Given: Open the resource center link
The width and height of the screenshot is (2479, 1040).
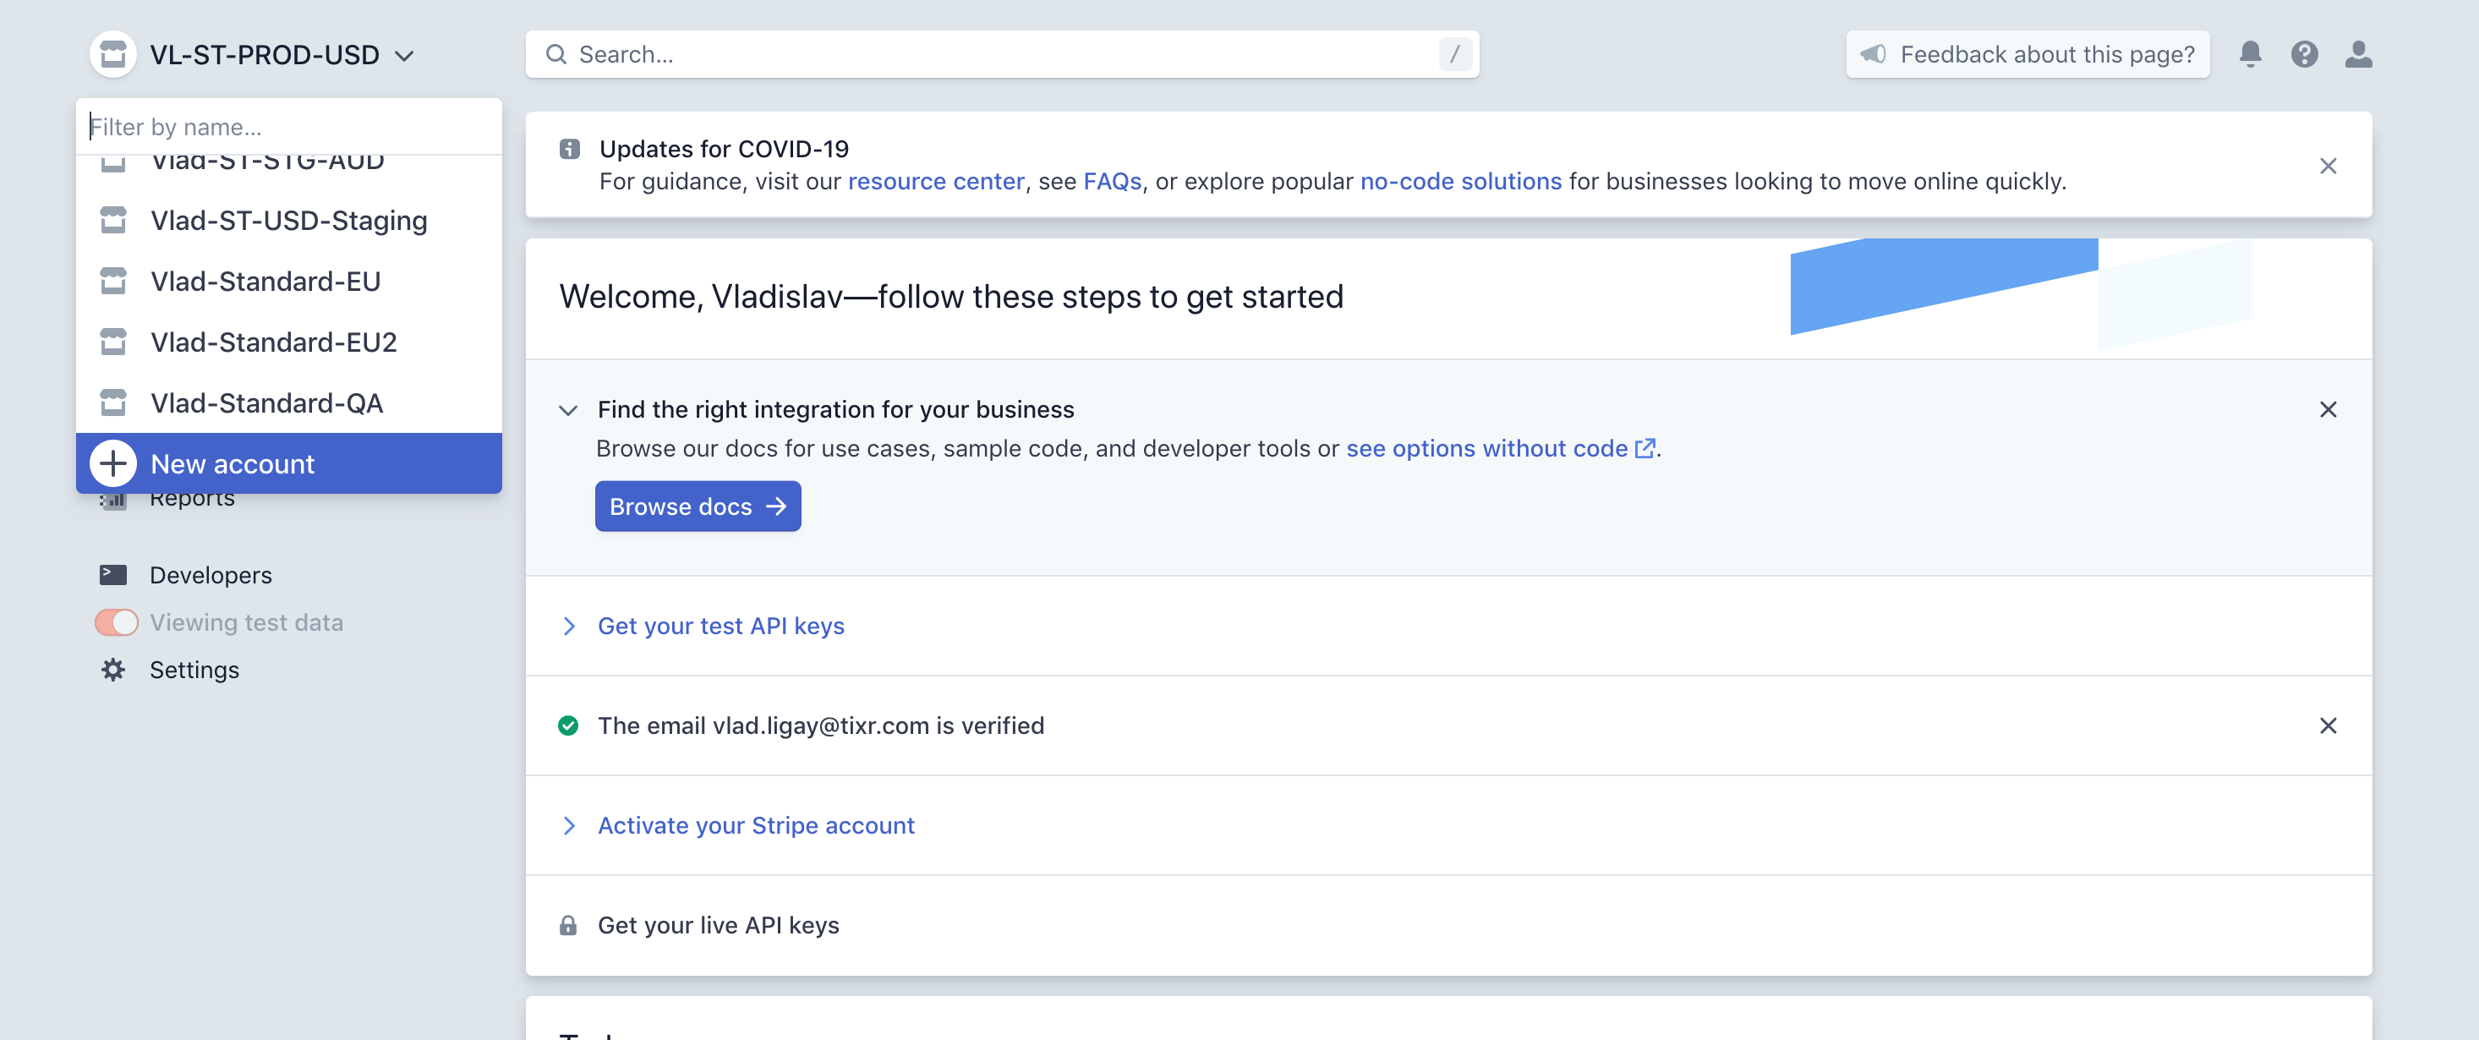Looking at the screenshot, I should point(934,181).
